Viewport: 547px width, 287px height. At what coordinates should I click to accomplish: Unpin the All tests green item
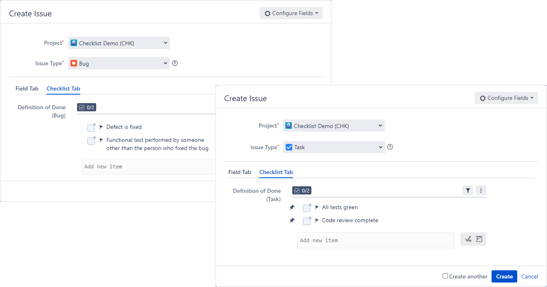click(291, 207)
